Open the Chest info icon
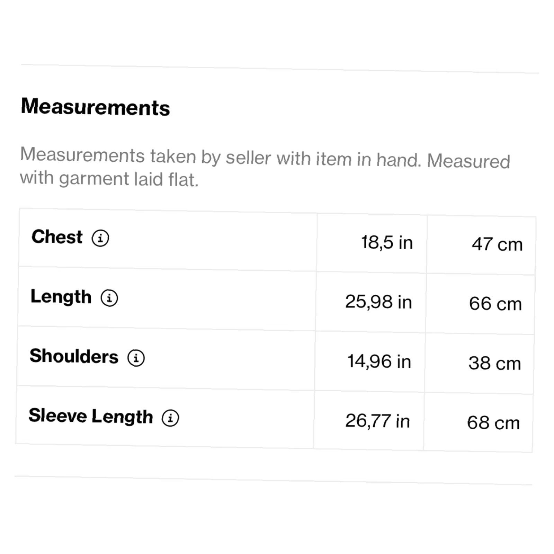The width and height of the screenshot is (554, 554). [x=100, y=238]
